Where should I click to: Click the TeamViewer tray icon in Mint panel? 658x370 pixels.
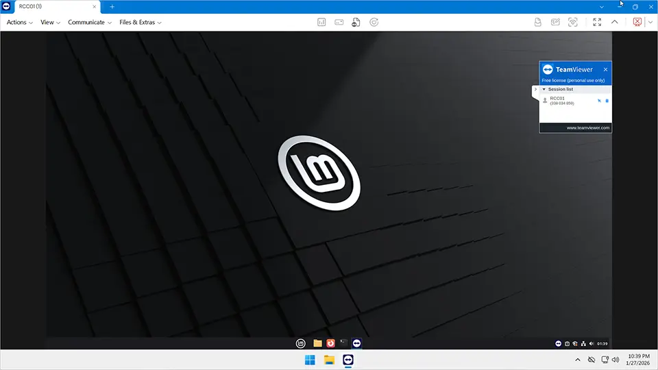point(558,343)
